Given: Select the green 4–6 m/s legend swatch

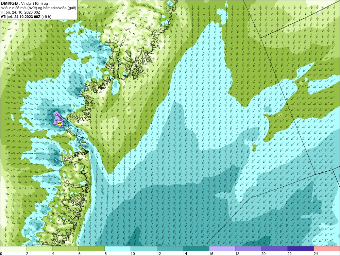Looking at the screenshot, I should 65,249.
